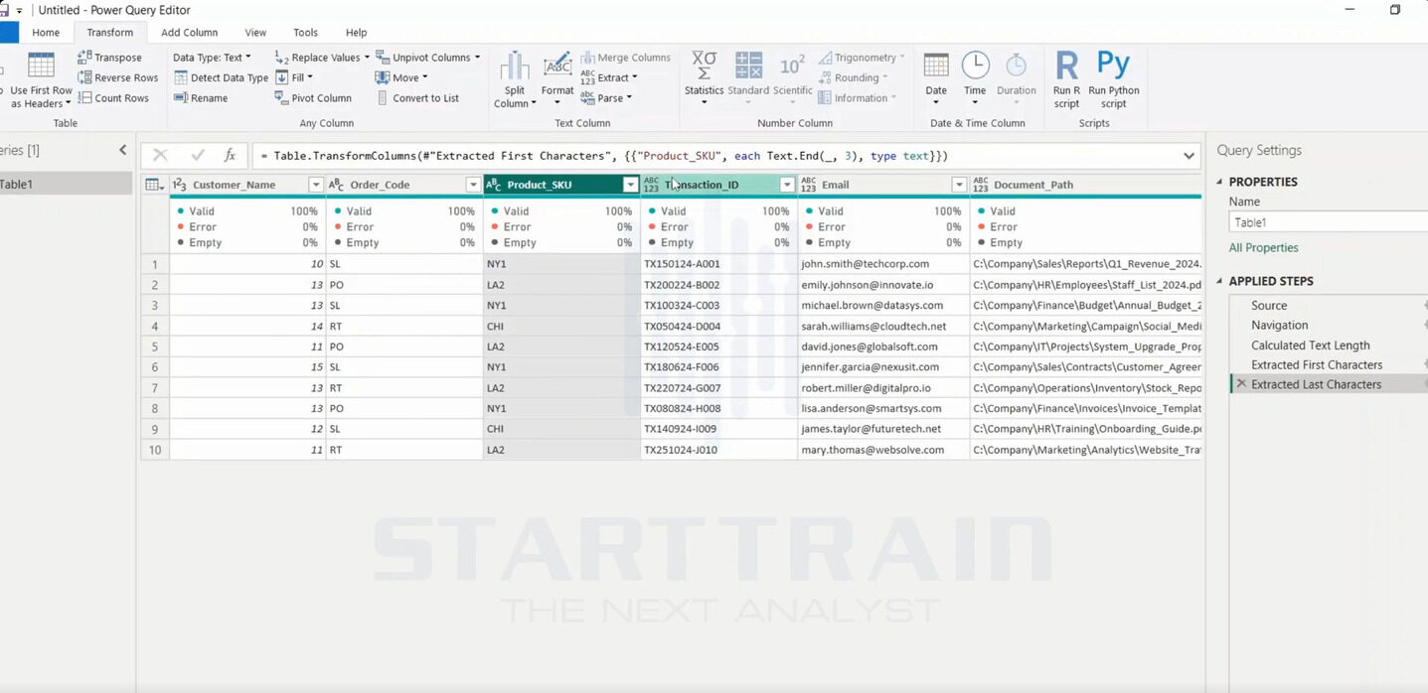1428x693 pixels.
Task: Open the Fill dropdown
Action: click(x=293, y=77)
